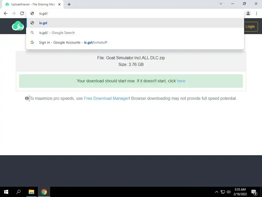The height and width of the screenshot is (197, 262).
Task: Click the Login button
Action: coord(251,26)
